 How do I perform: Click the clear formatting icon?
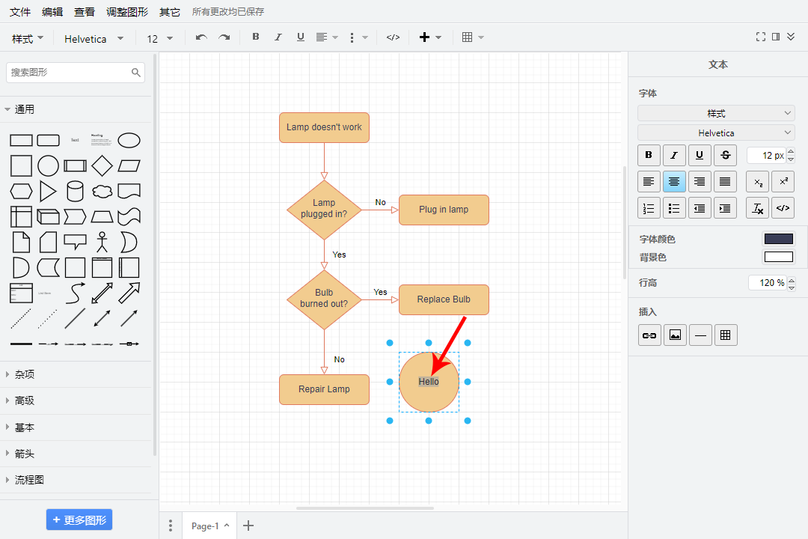[758, 208]
